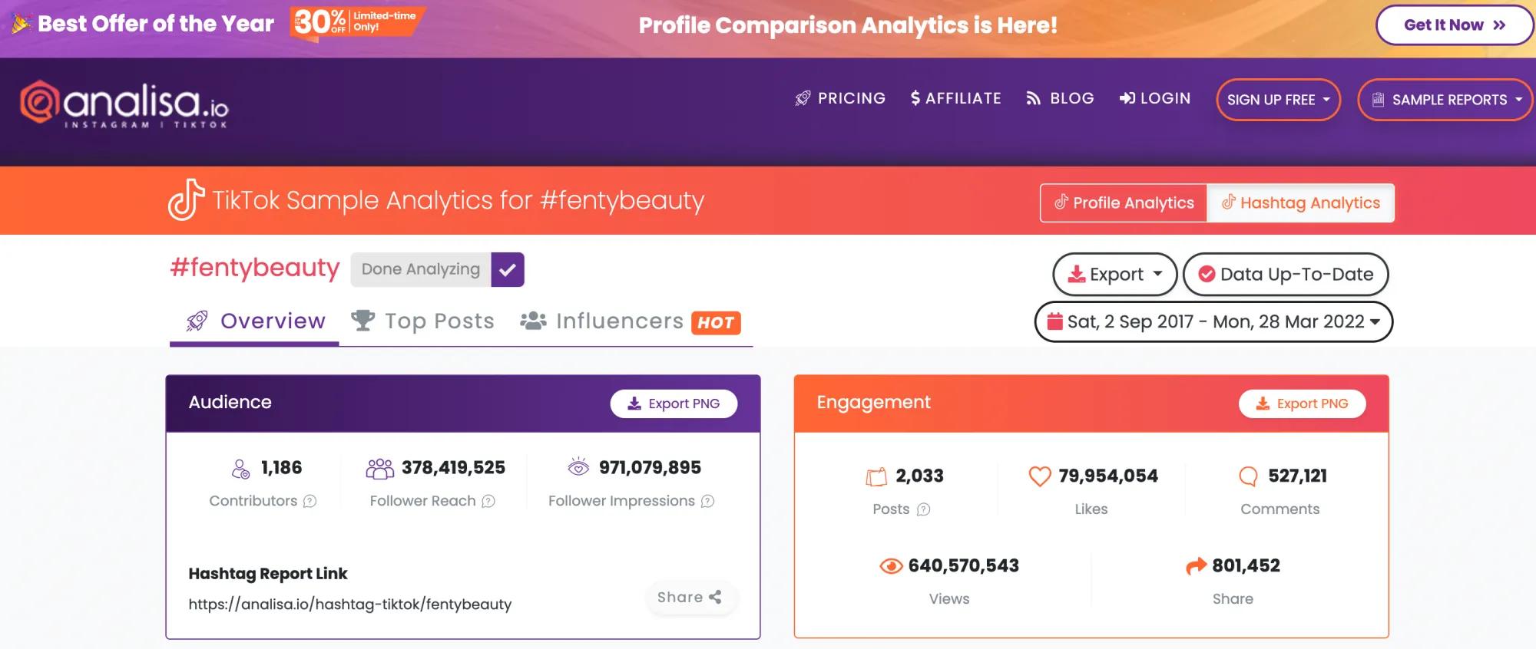
Task: Share the hashtag report link
Action: pyautogui.click(x=689, y=597)
